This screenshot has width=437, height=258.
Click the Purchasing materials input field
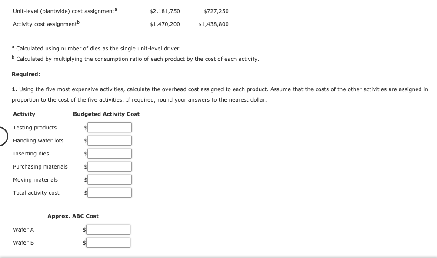pyautogui.click(x=110, y=166)
